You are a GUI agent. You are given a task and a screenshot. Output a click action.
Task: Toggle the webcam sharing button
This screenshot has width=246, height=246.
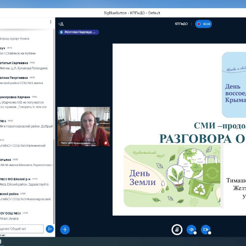tap(205, 230)
